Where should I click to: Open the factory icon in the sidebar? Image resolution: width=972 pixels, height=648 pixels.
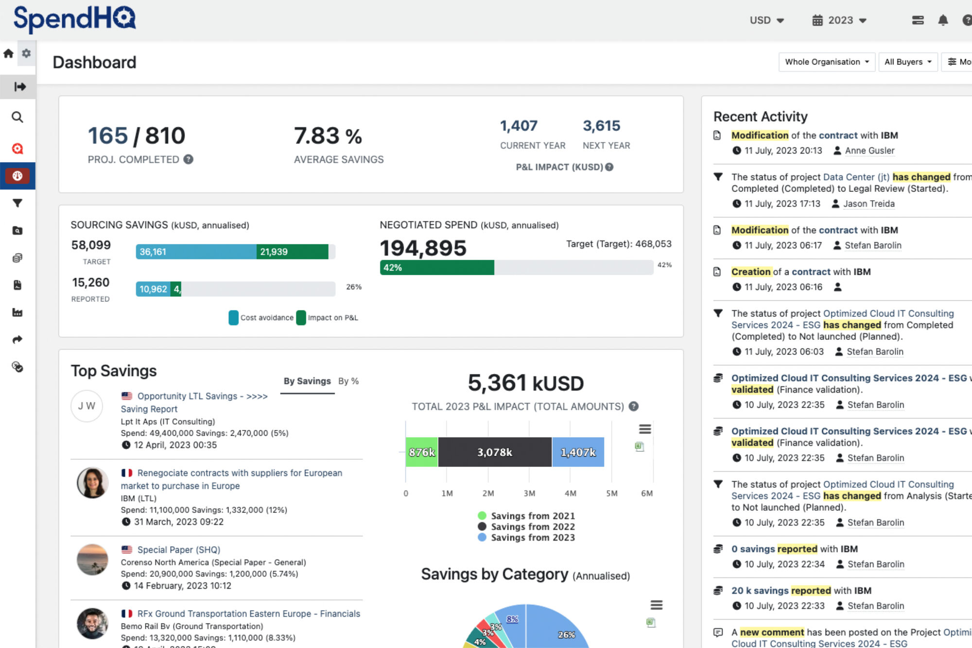pos(18,312)
